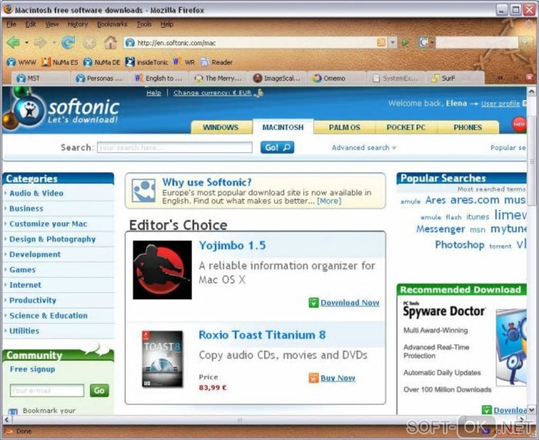Viewport: 539px width, 440px height.
Task: Open the History menu
Action: 78,24
